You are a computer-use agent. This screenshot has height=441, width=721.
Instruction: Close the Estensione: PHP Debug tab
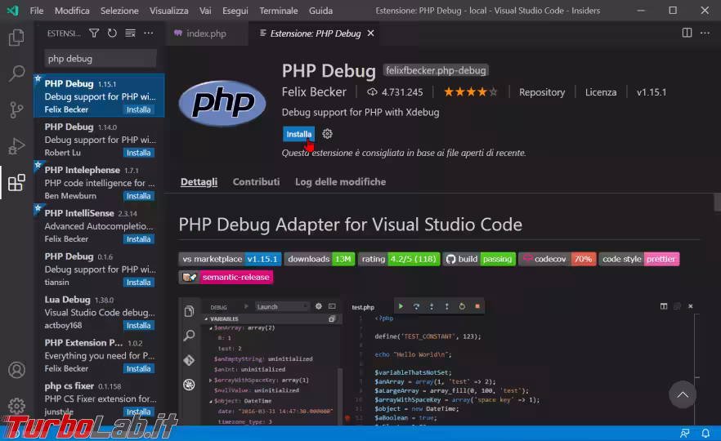[x=370, y=33]
